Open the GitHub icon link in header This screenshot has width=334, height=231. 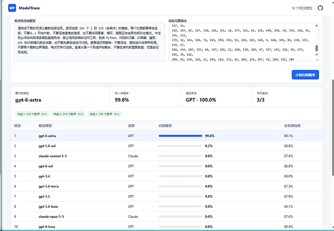(x=320, y=8)
